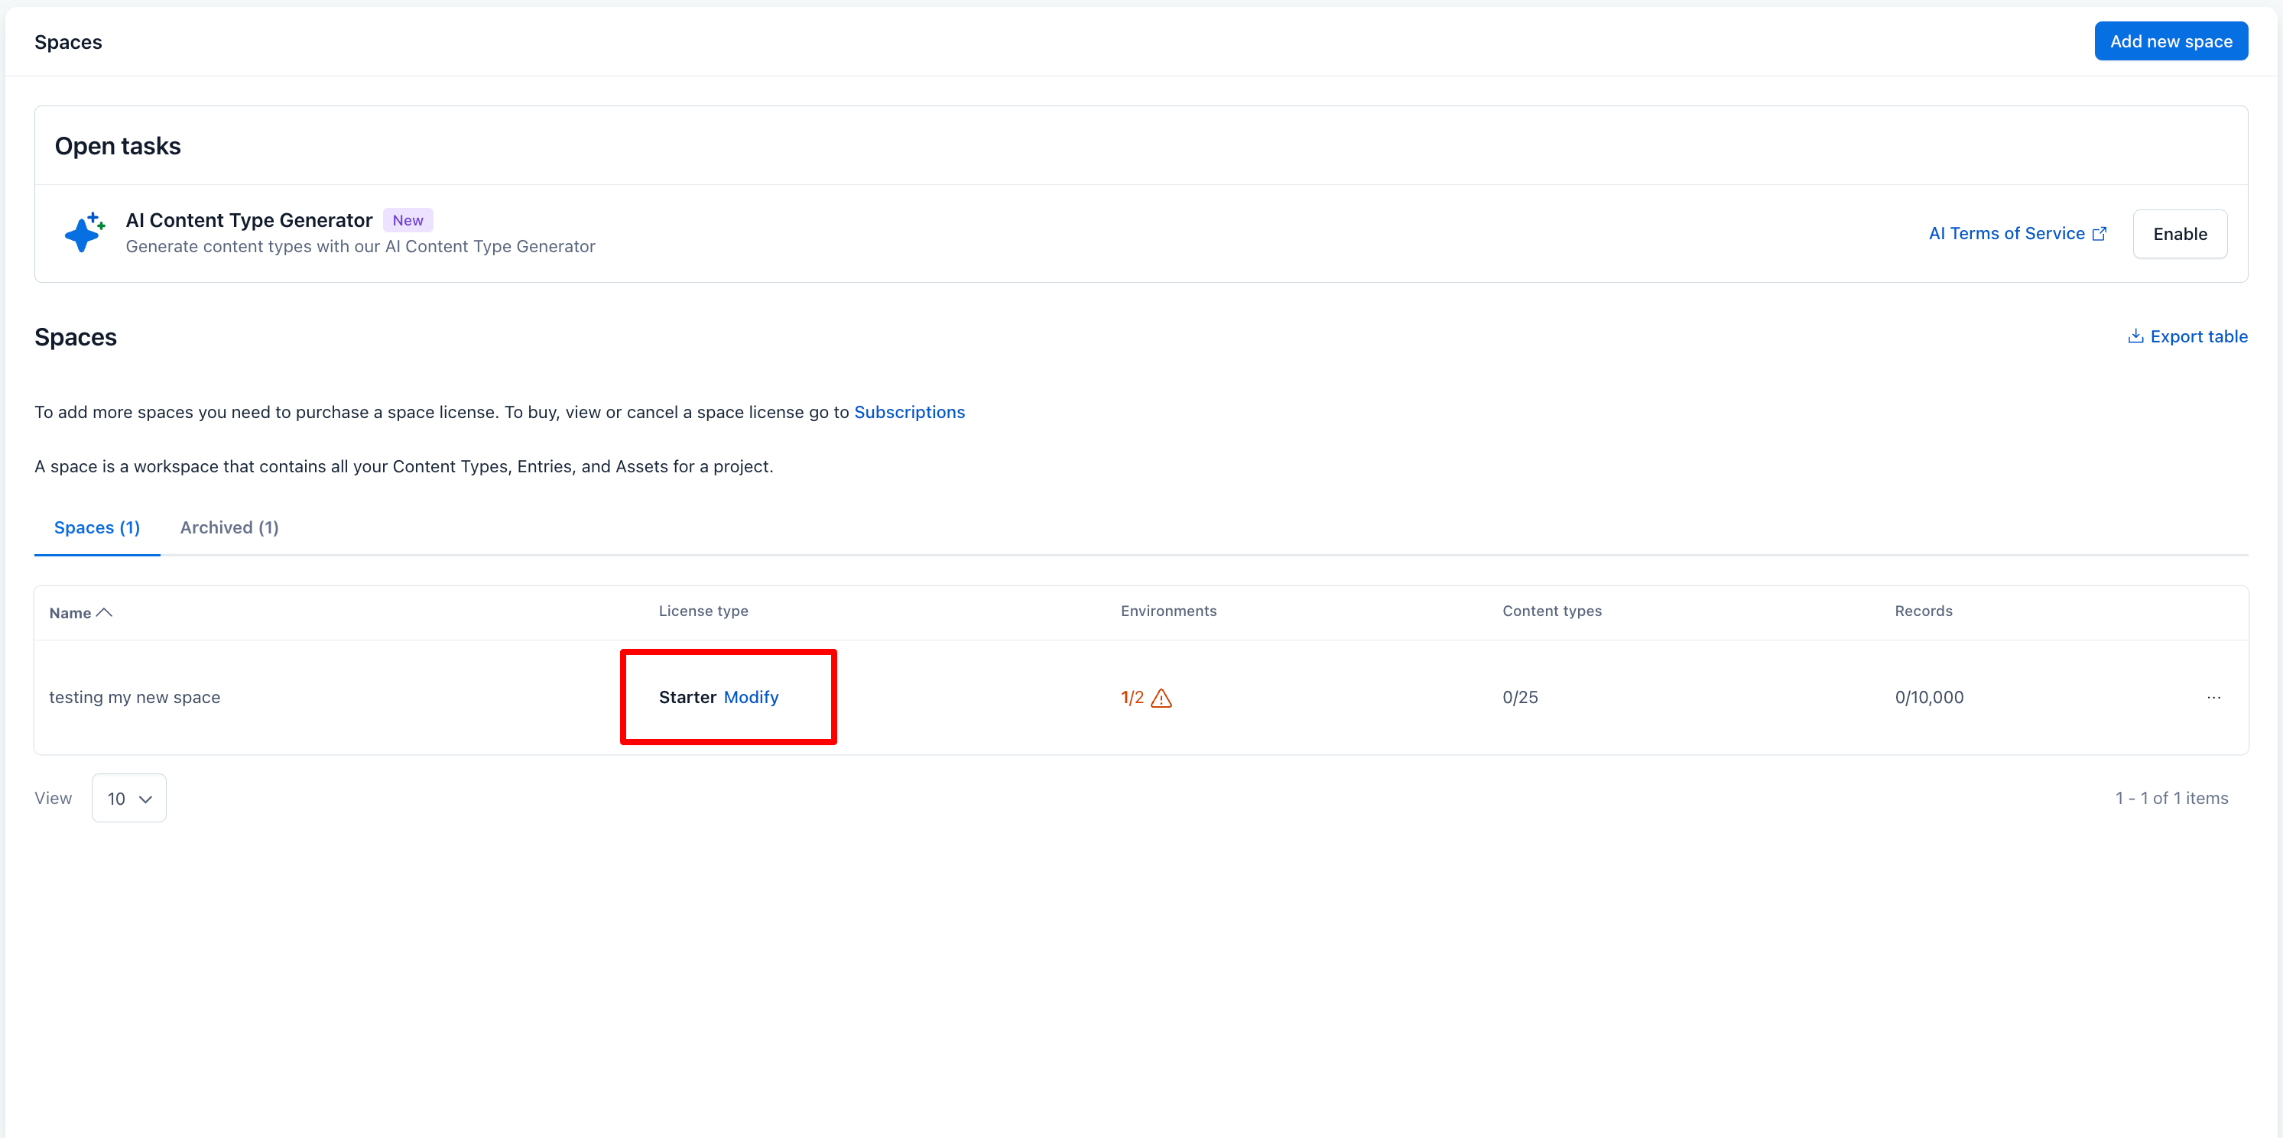Click the Add new space button

pyautogui.click(x=2171, y=41)
